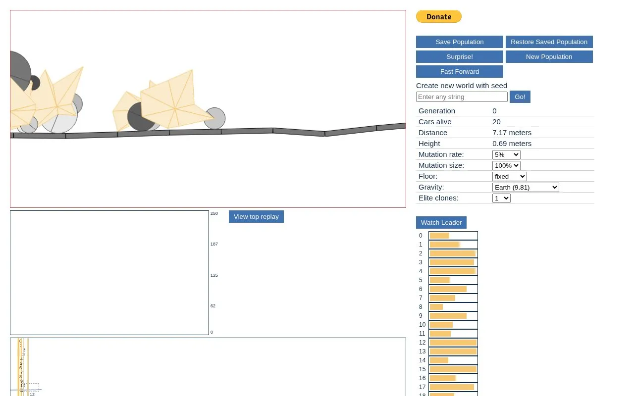This screenshot has width=634, height=396.
Task: Click Go! to create seeded world
Action: (520, 97)
